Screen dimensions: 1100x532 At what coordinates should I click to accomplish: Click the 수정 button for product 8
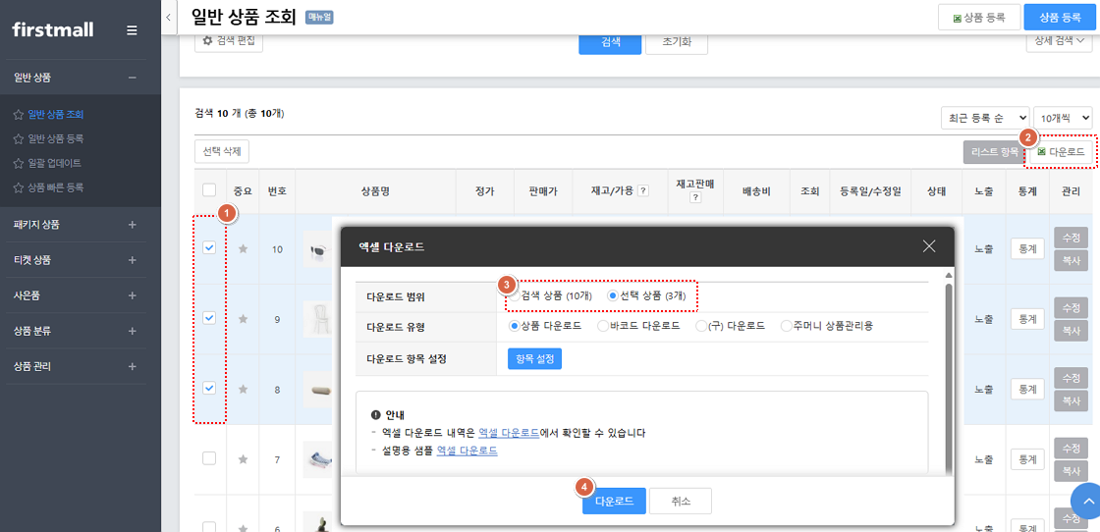pyautogui.click(x=1071, y=377)
